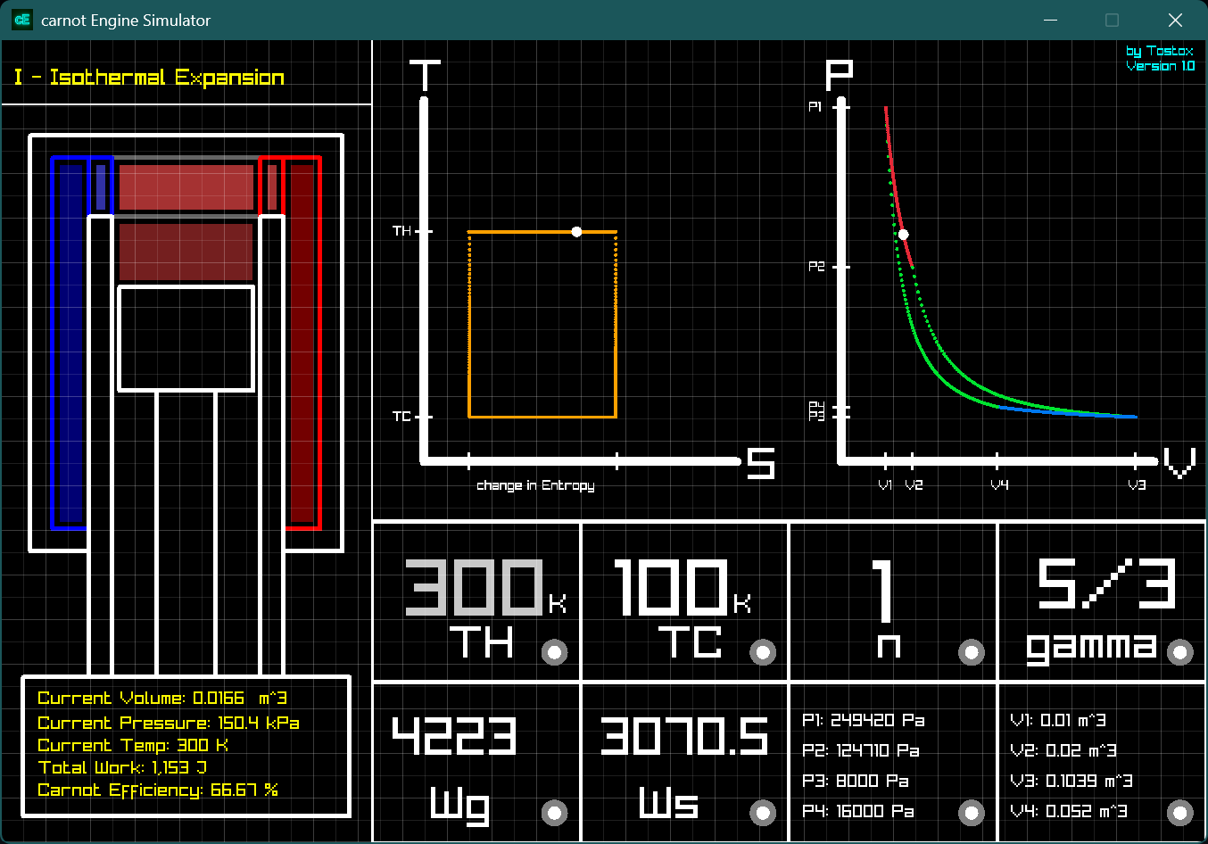The image size is (1208, 844).
Task: Click the large 1 value above n
Action: [882, 591]
